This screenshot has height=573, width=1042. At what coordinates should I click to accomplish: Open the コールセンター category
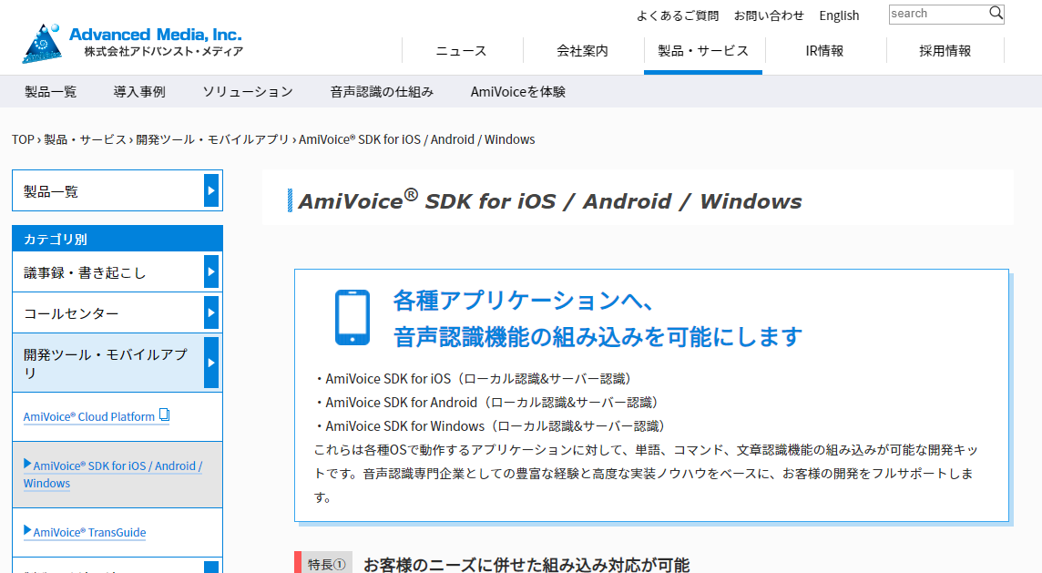tap(71, 313)
